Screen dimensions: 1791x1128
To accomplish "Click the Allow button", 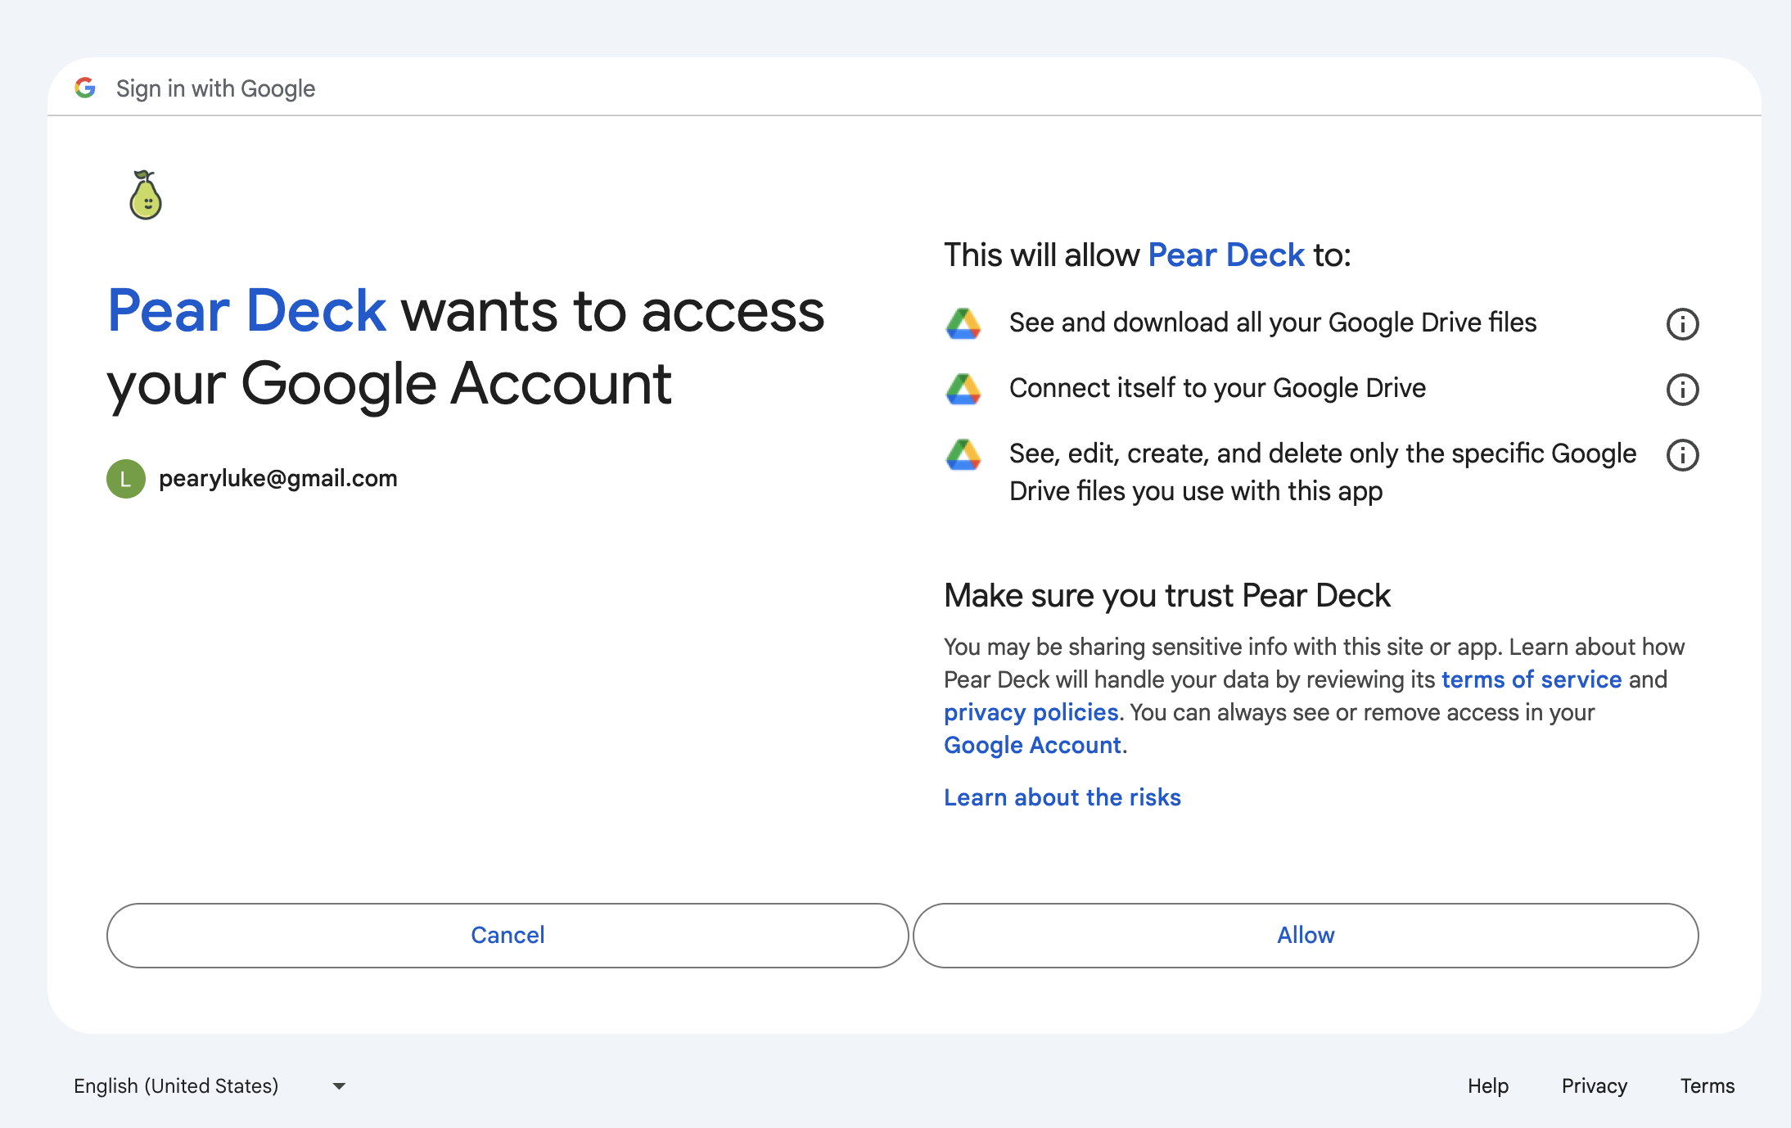I will [x=1305, y=935].
